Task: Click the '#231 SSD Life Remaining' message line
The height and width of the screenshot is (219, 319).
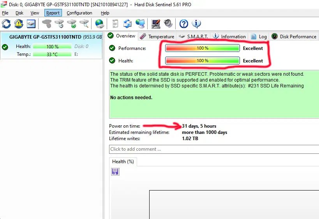Action: point(207,86)
